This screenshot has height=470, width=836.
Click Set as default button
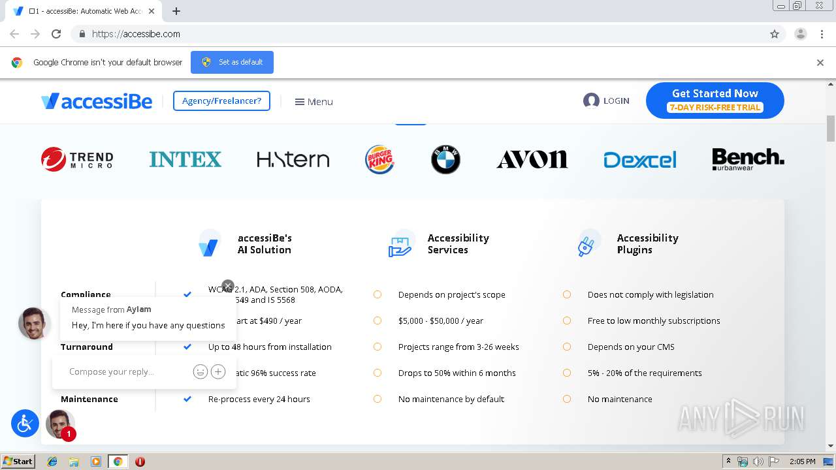pos(232,62)
